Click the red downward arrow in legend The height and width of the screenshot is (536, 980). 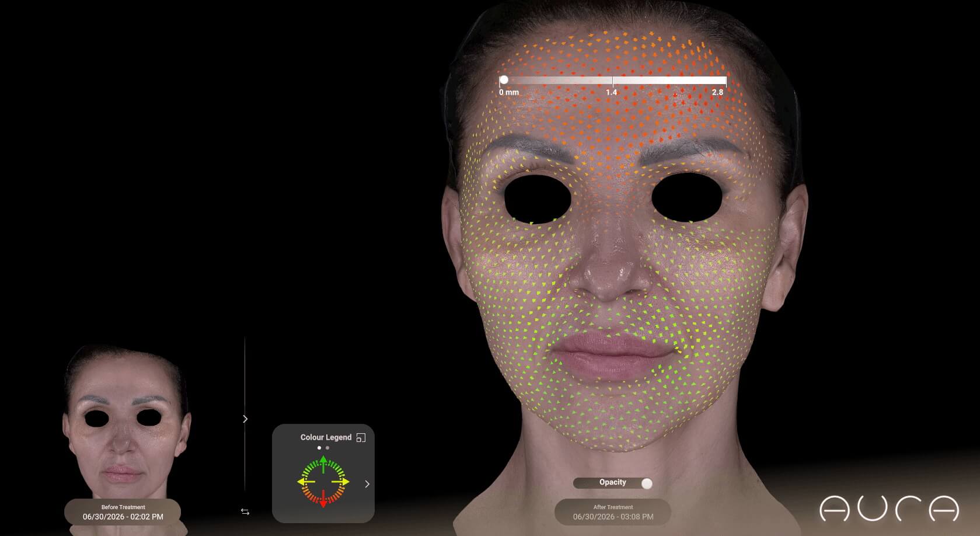coord(323,498)
